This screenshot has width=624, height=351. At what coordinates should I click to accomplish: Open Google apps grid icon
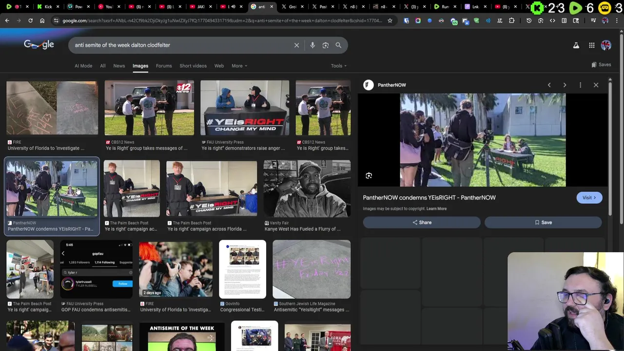pos(591,45)
